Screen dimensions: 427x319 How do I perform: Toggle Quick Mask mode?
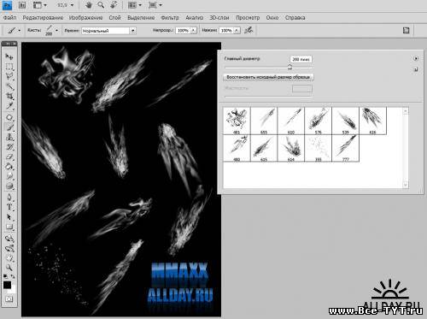[9, 299]
